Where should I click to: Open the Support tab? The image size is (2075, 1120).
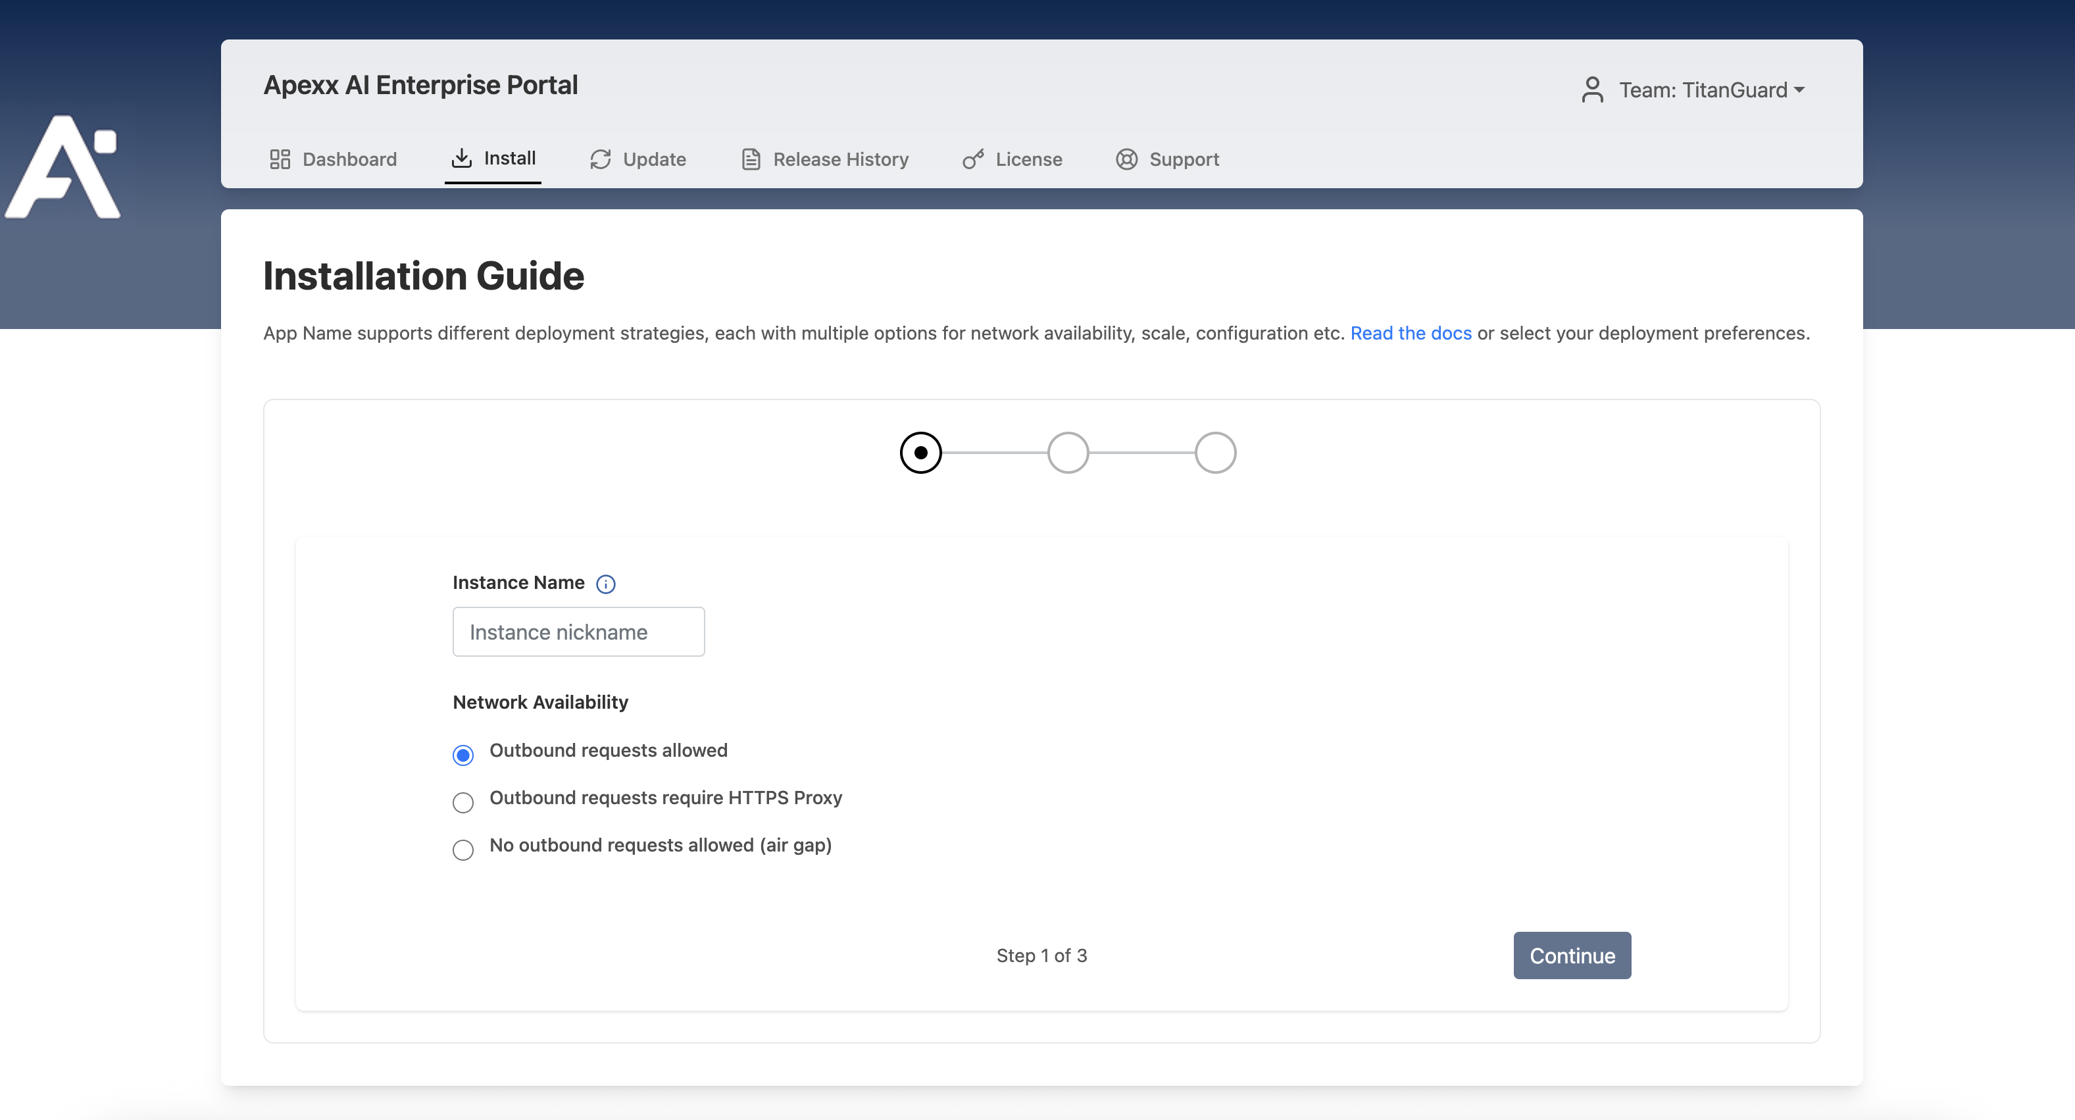pos(1168,159)
